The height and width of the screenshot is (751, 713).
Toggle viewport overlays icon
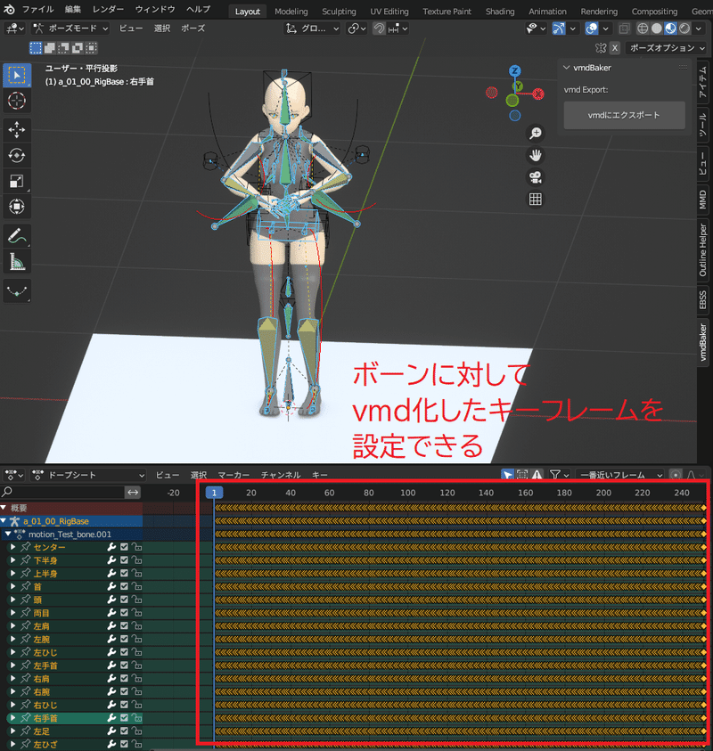pyautogui.click(x=592, y=29)
